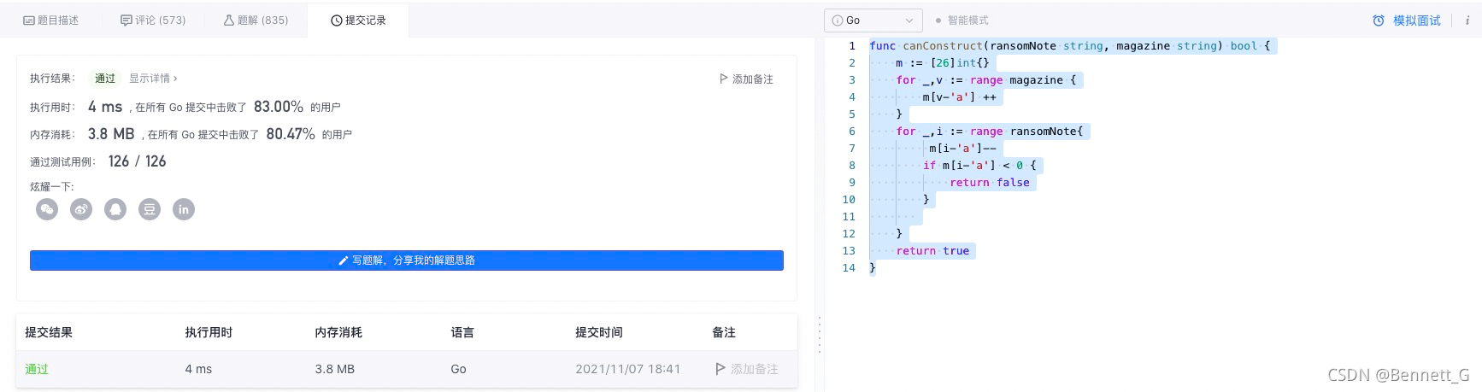Image resolution: width=1482 pixels, height=392 pixels.
Task: Click the blue 写题解 share solution button
Action: tap(407, 260)
